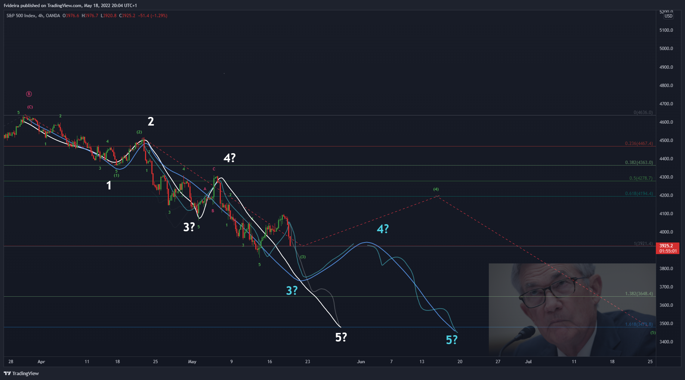
Task: Click the pink (C) wave label
Action: [30, 107]
